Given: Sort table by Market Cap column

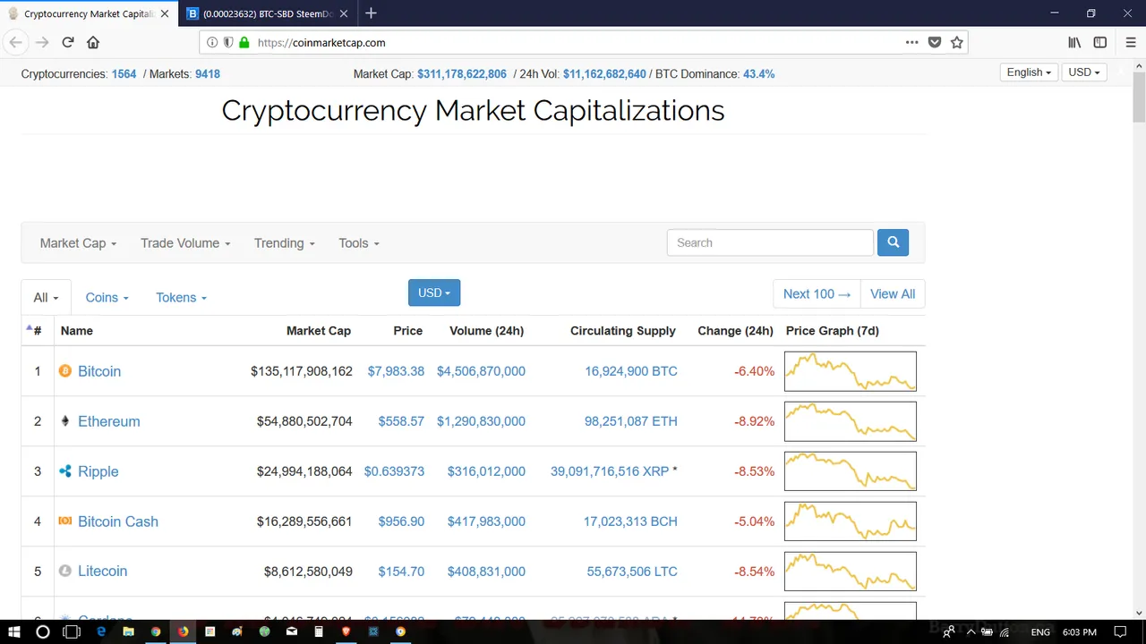Looking at the screenshot, I should point(318,331).
